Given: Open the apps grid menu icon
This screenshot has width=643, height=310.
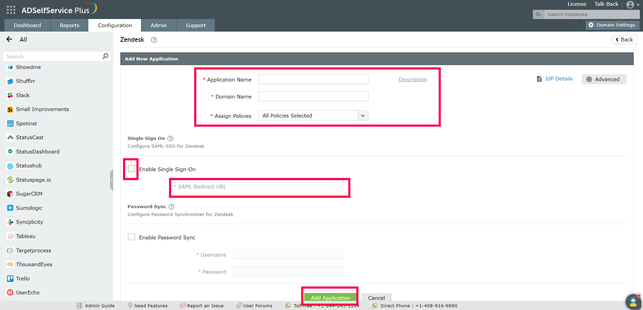Looking at the screenshot, I should pyautogui.click(x=11, y=10).
